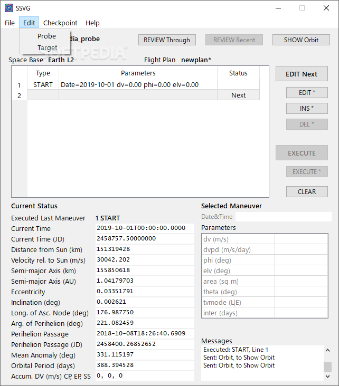Click the REVIEW Recent button
Screen dimensions: 339x386
pyautogui.click(x=234, y=40)
